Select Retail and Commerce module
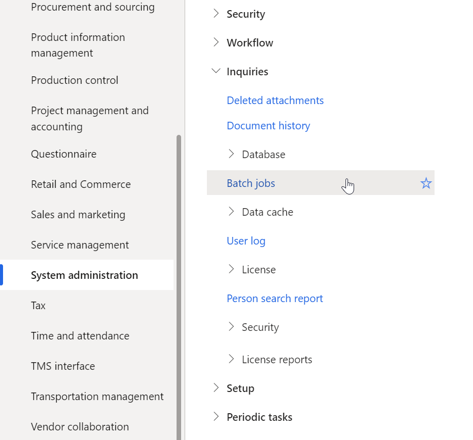 tap(81, 184)
